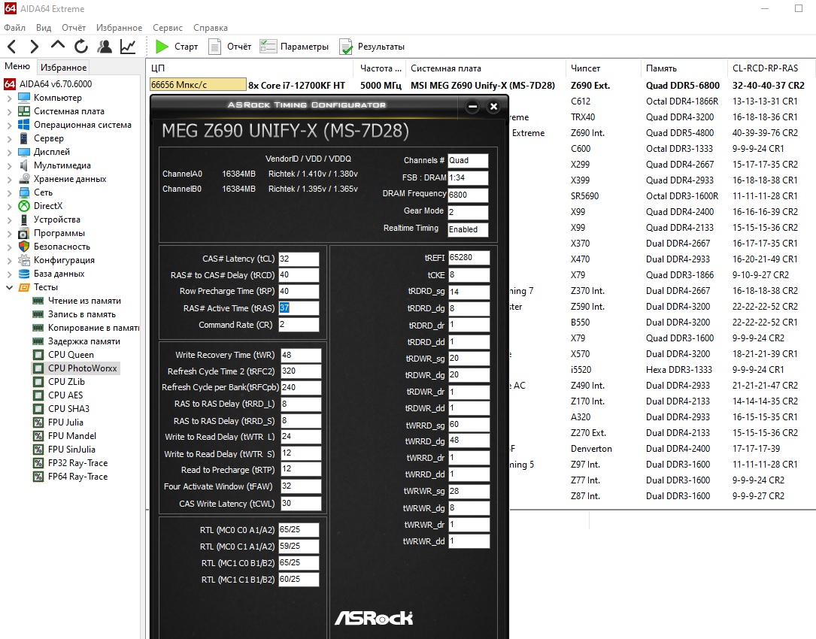Switch to the Избранное tab in sidebar
The width and height of the screenshot is (816, 639).
click(63, 67)
